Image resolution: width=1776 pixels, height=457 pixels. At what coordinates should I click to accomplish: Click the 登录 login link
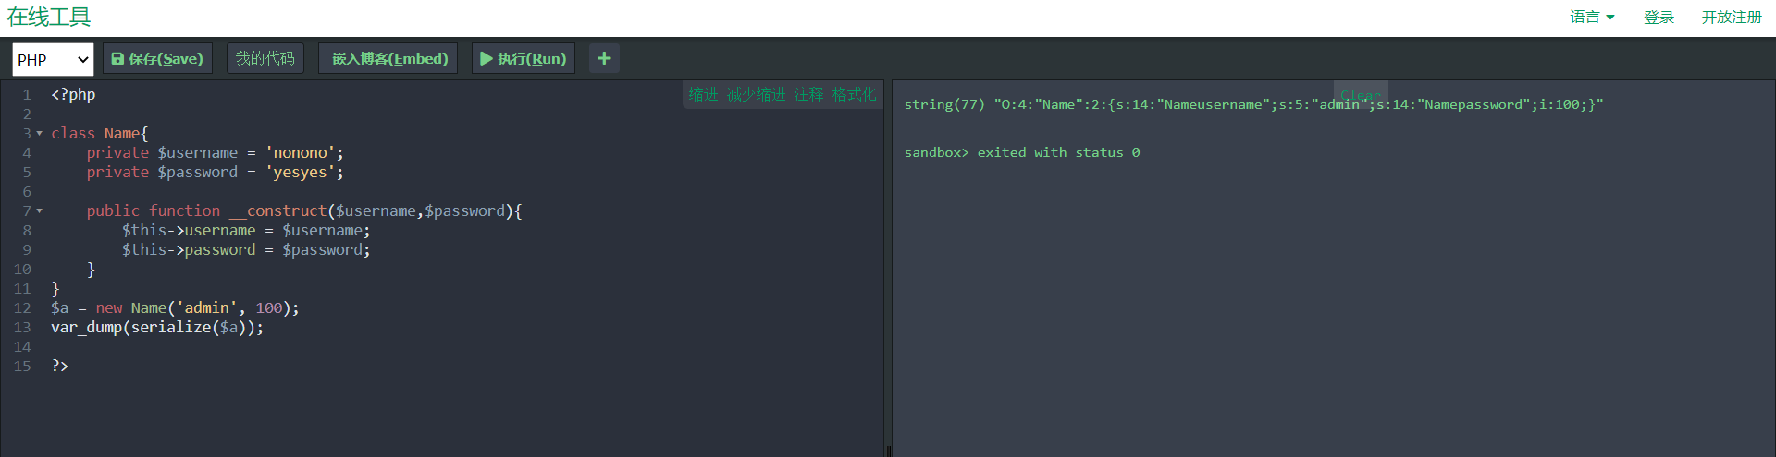[x=1659, y=17]
